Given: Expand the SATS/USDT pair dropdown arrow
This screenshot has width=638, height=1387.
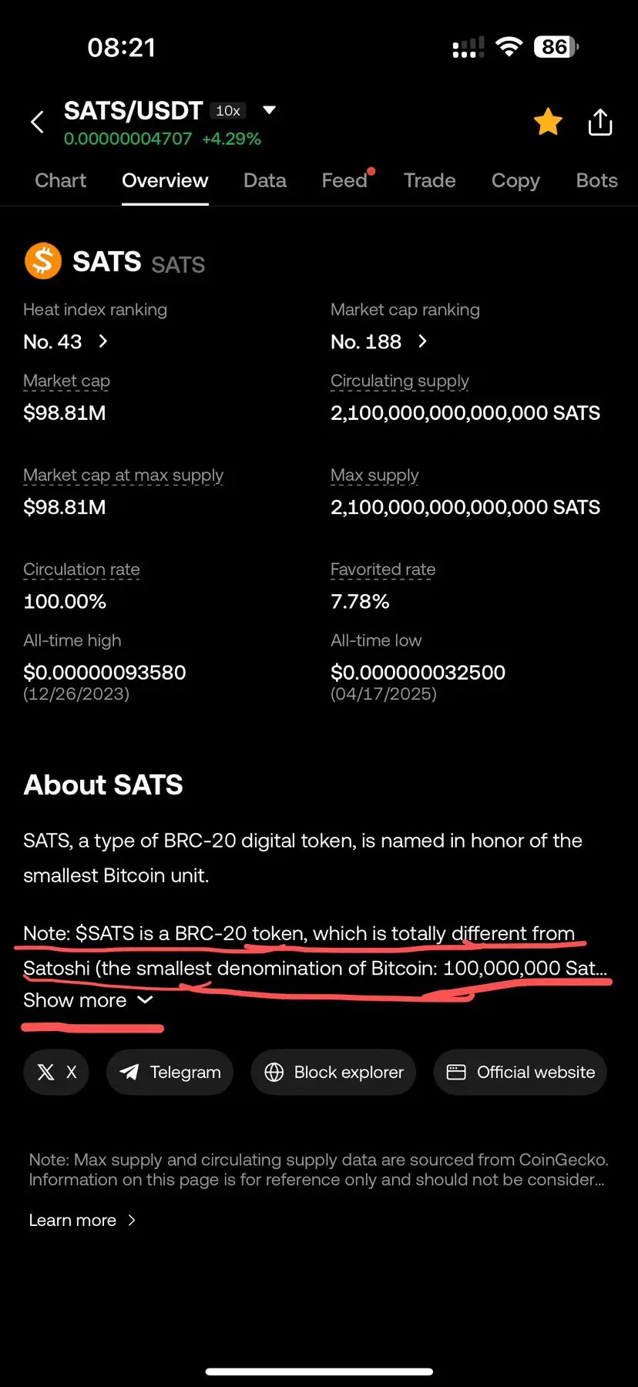Looking at the screenshot, I should (x=269, y=110).
